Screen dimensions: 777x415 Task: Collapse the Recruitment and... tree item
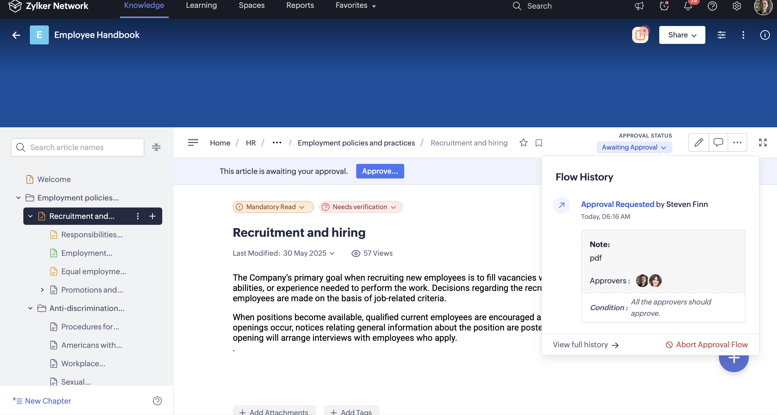pyautogui.click(x=30, y=216)
